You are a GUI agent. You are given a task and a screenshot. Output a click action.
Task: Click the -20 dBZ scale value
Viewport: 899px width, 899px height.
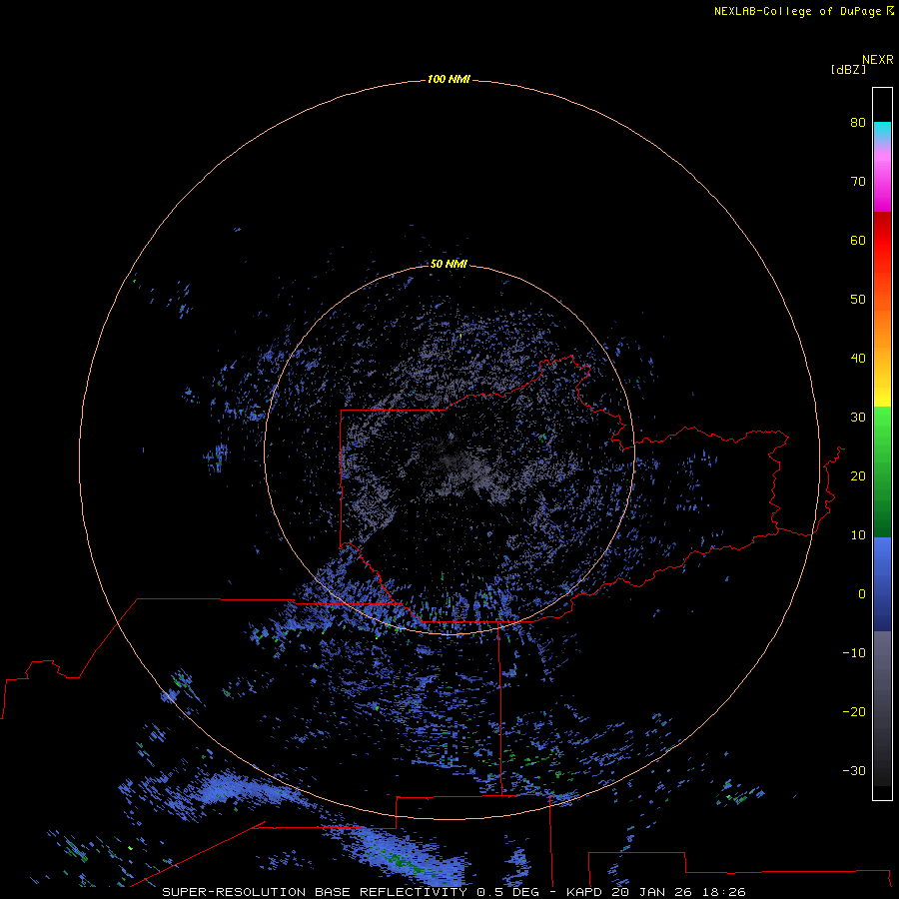coord(854,712)
